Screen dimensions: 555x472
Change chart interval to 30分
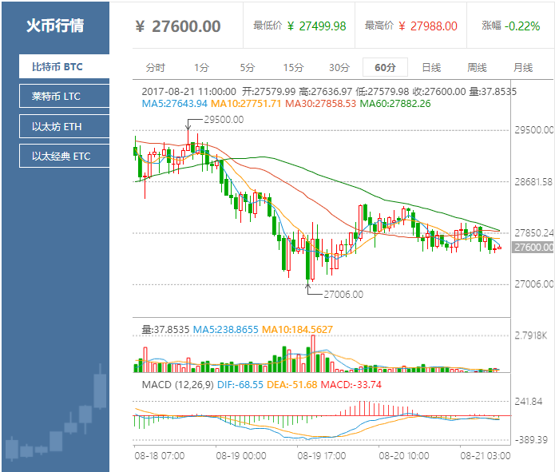(x=339, y=67)
